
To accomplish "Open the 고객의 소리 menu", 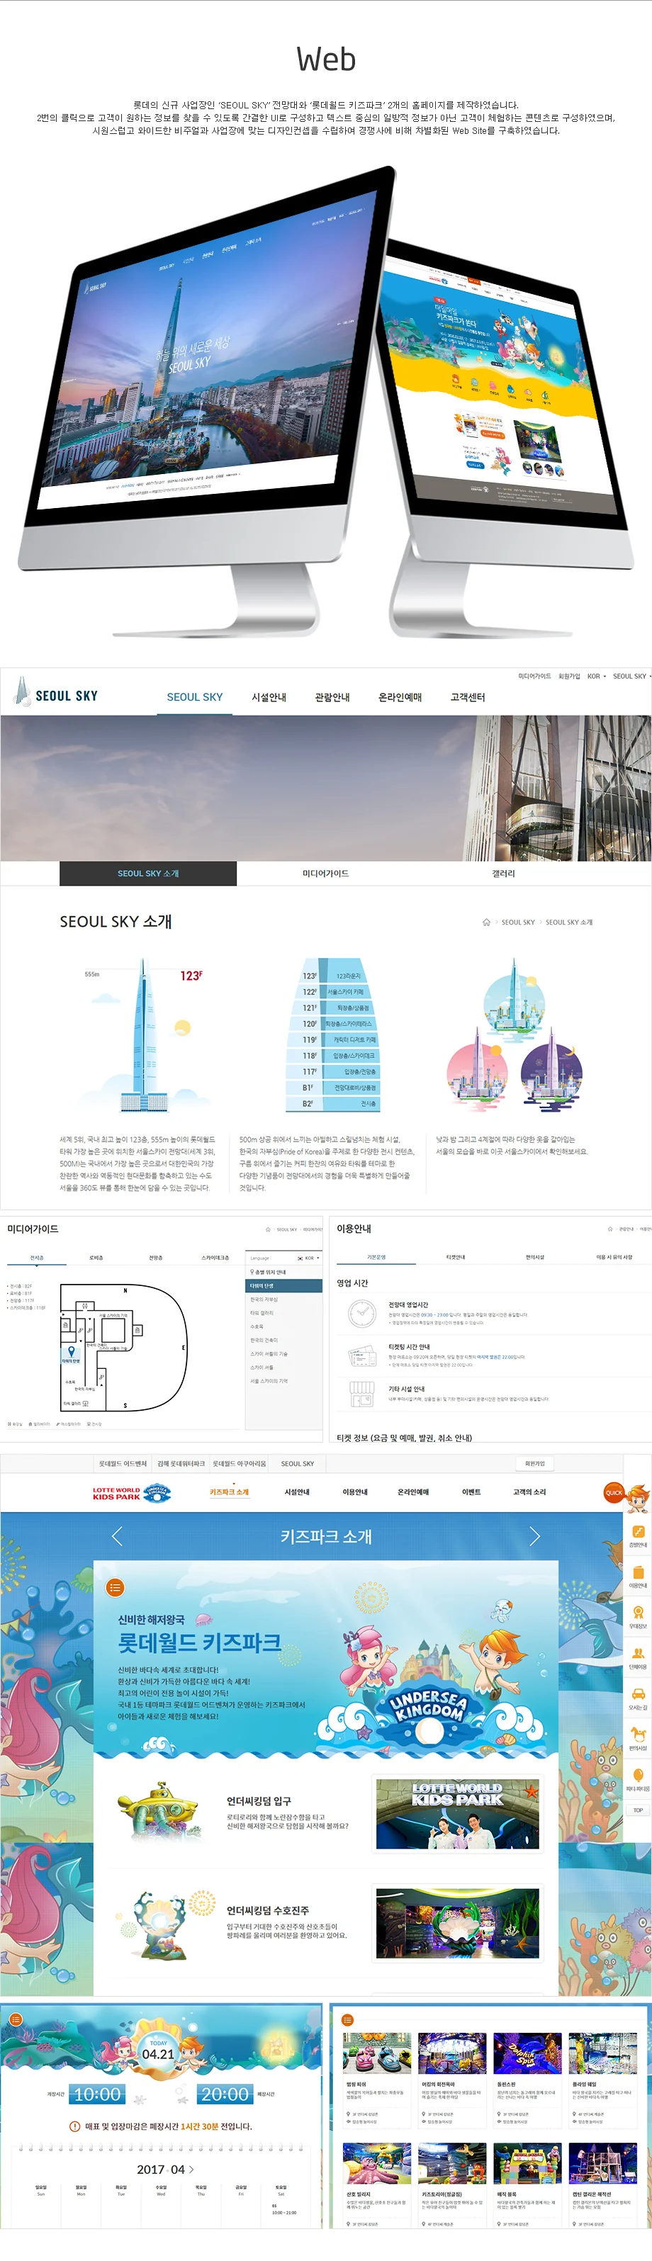I will pos(529,1492).
